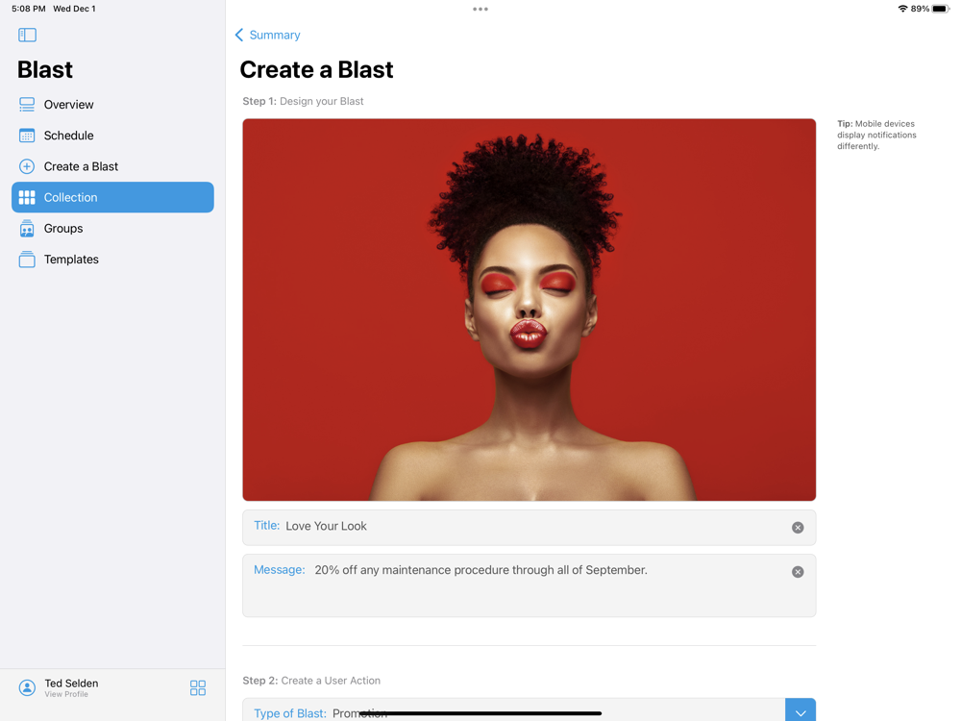Screen dimensions: 961x721
Task: Check the Wi-Fi status icon
Action: tap(902, 9)
